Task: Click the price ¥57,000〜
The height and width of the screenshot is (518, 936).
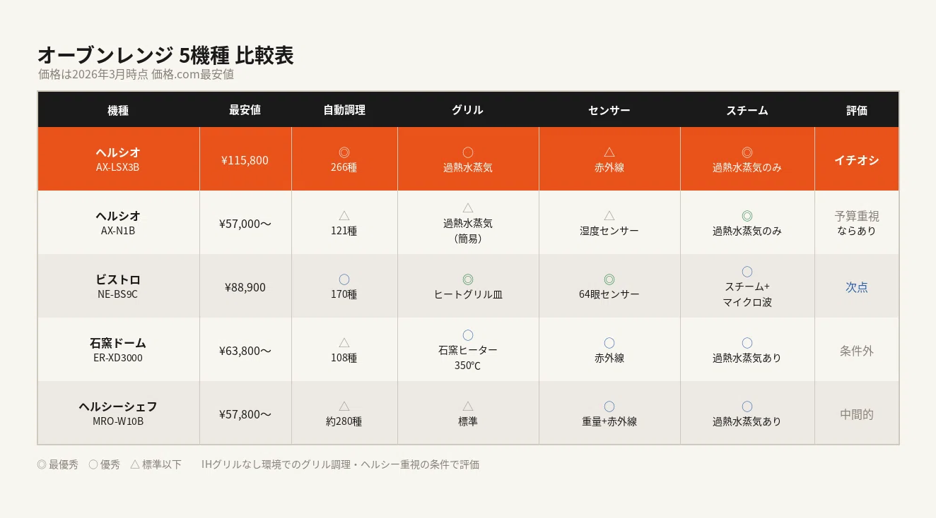Action: [x=245, y=224]
